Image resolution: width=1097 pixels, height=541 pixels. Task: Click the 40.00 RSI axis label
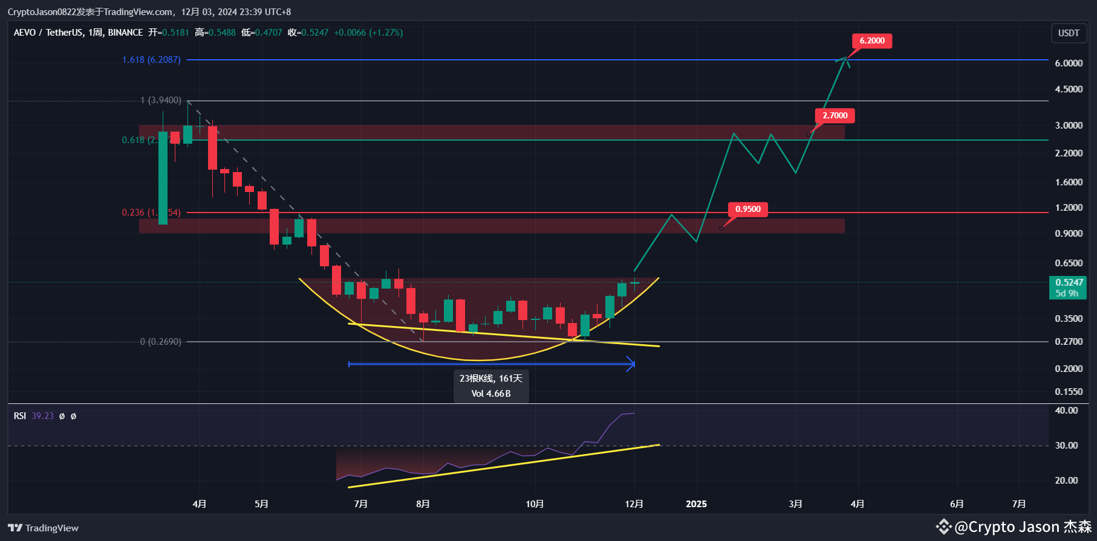[1066, 411]
